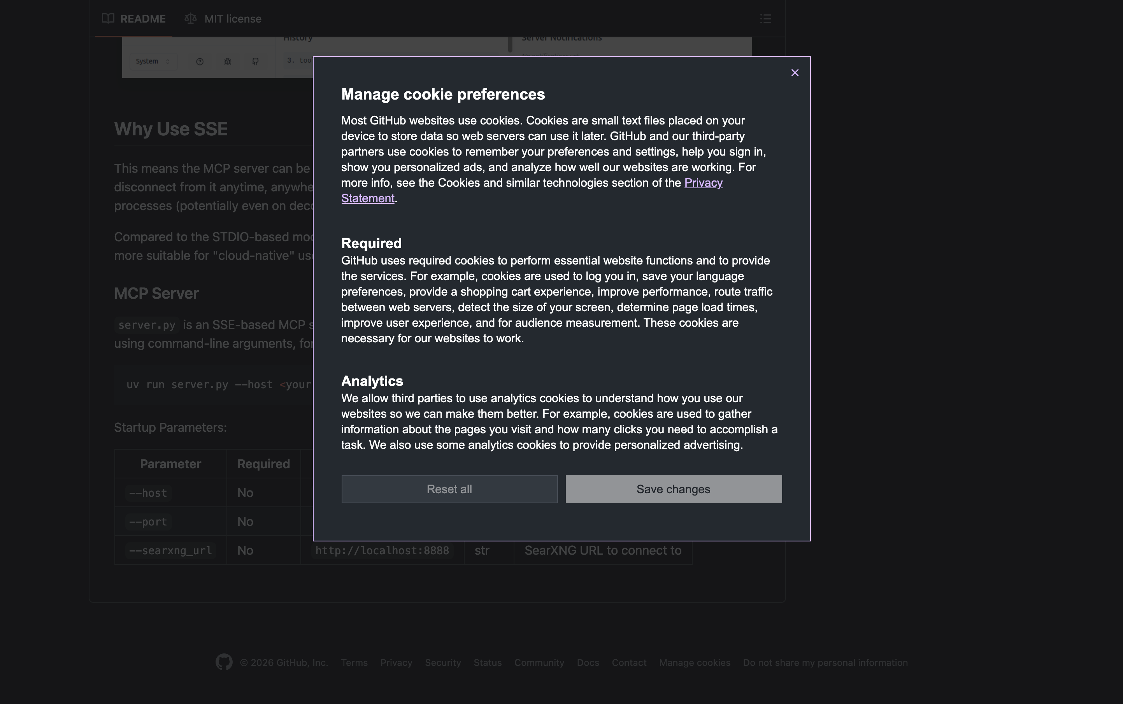Click Manage cookies in footer
This screenshot has width=1123, height=704.
[x=695, y=662]
